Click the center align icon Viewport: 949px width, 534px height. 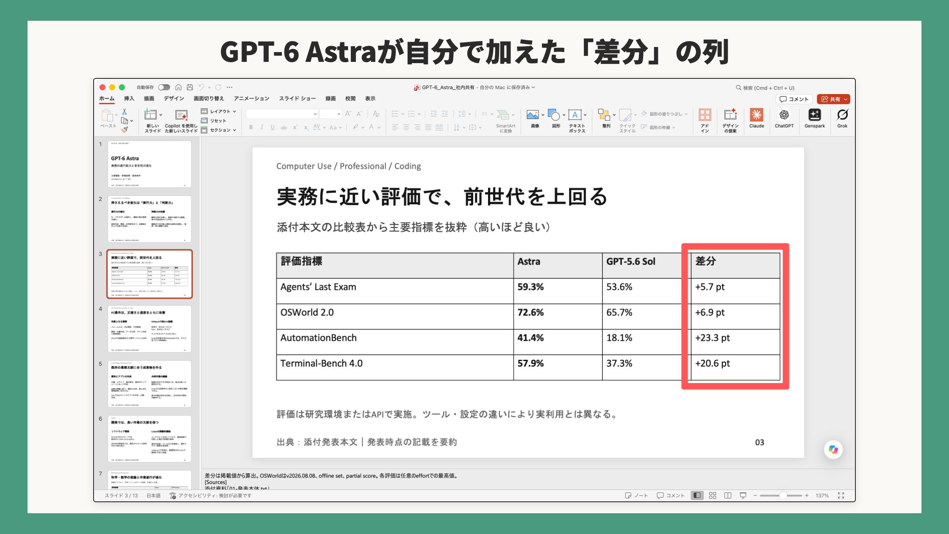406,127
